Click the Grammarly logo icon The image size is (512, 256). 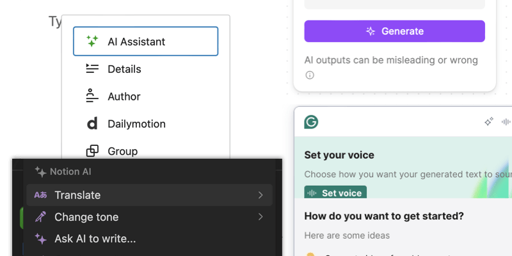click(x=311, y=122)
